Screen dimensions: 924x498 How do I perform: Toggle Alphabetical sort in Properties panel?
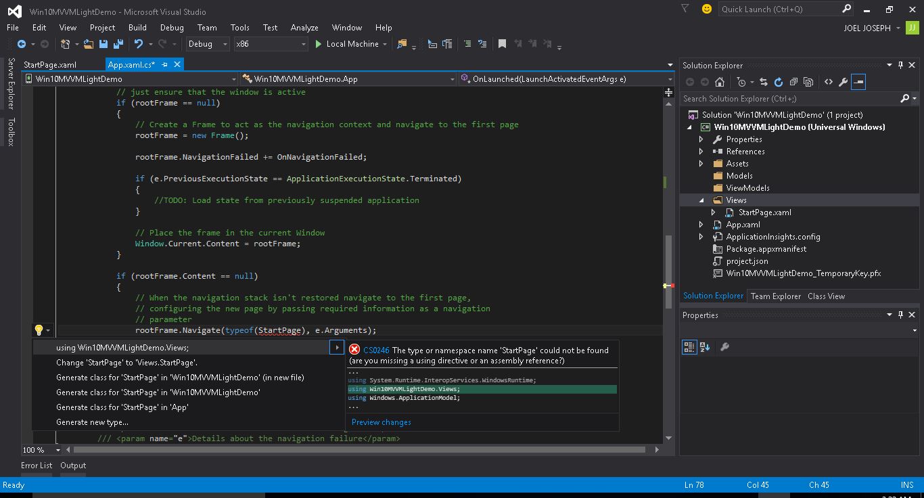tap(705, 347)
